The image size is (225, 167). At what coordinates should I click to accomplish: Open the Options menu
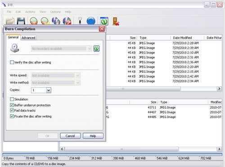tap(55, 12)
